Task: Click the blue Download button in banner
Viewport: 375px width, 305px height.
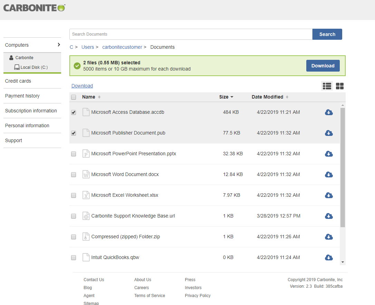Action: pyautogui.click(x=323, y=66)
